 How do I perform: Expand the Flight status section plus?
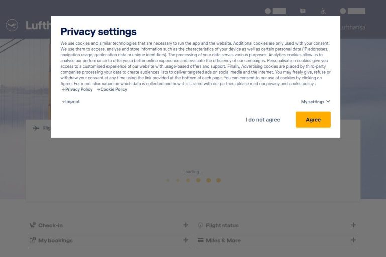coord(353,225)
